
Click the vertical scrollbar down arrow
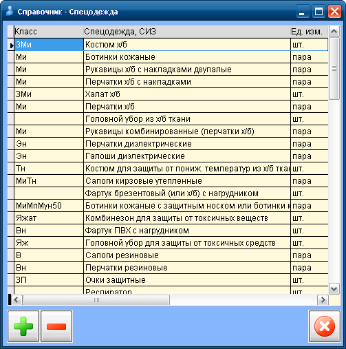point(334,289)
